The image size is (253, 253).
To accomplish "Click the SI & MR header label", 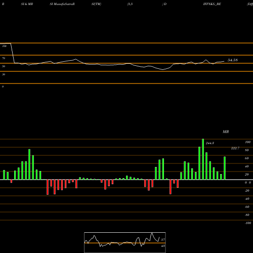I will click(27, 4).
